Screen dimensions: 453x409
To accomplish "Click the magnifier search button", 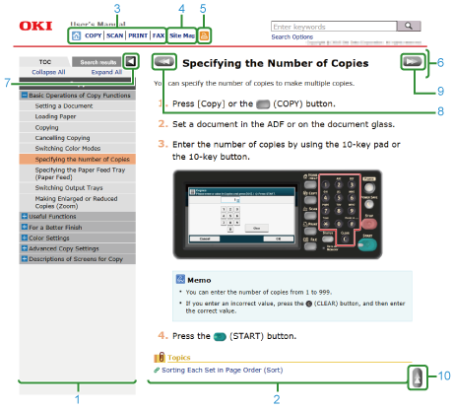I will click(x=409, y=26).
